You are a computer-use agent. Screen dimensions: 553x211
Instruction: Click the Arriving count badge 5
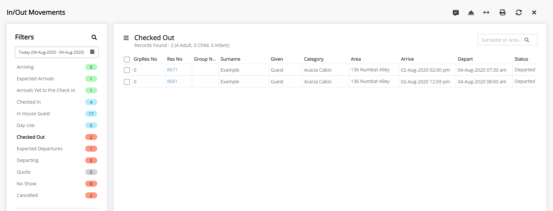click(91, 67)
